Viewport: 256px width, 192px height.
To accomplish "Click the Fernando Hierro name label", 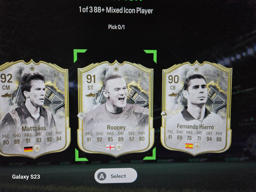I will click(195, 126).
